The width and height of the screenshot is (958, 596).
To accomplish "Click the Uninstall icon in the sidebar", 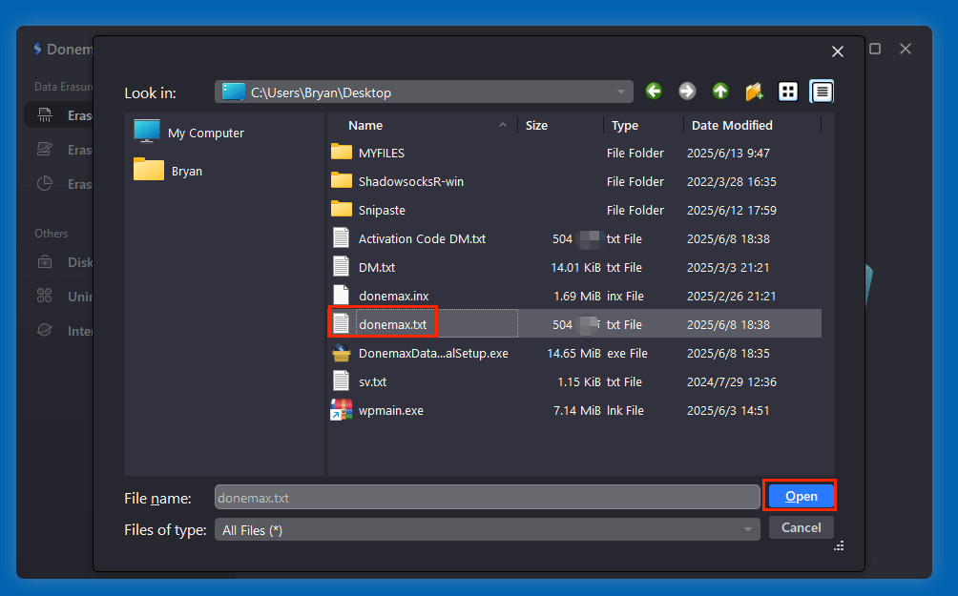I will pyautogui.click(x=44, y=296).
